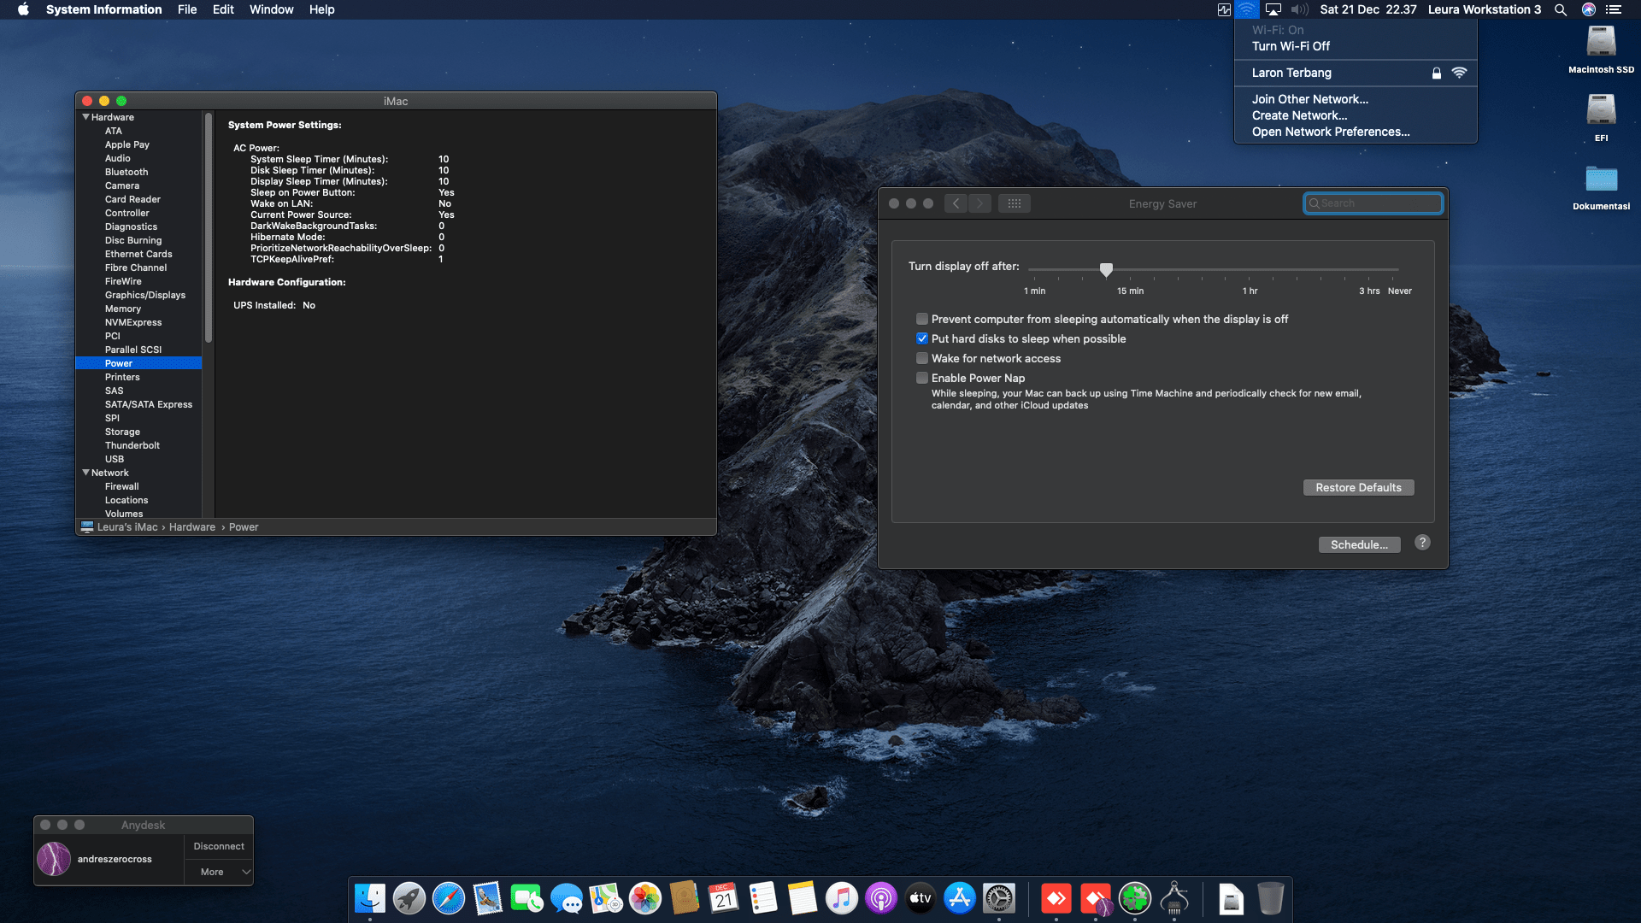
Task: Launch App Store from the dock
Action: tap(959, 898)
